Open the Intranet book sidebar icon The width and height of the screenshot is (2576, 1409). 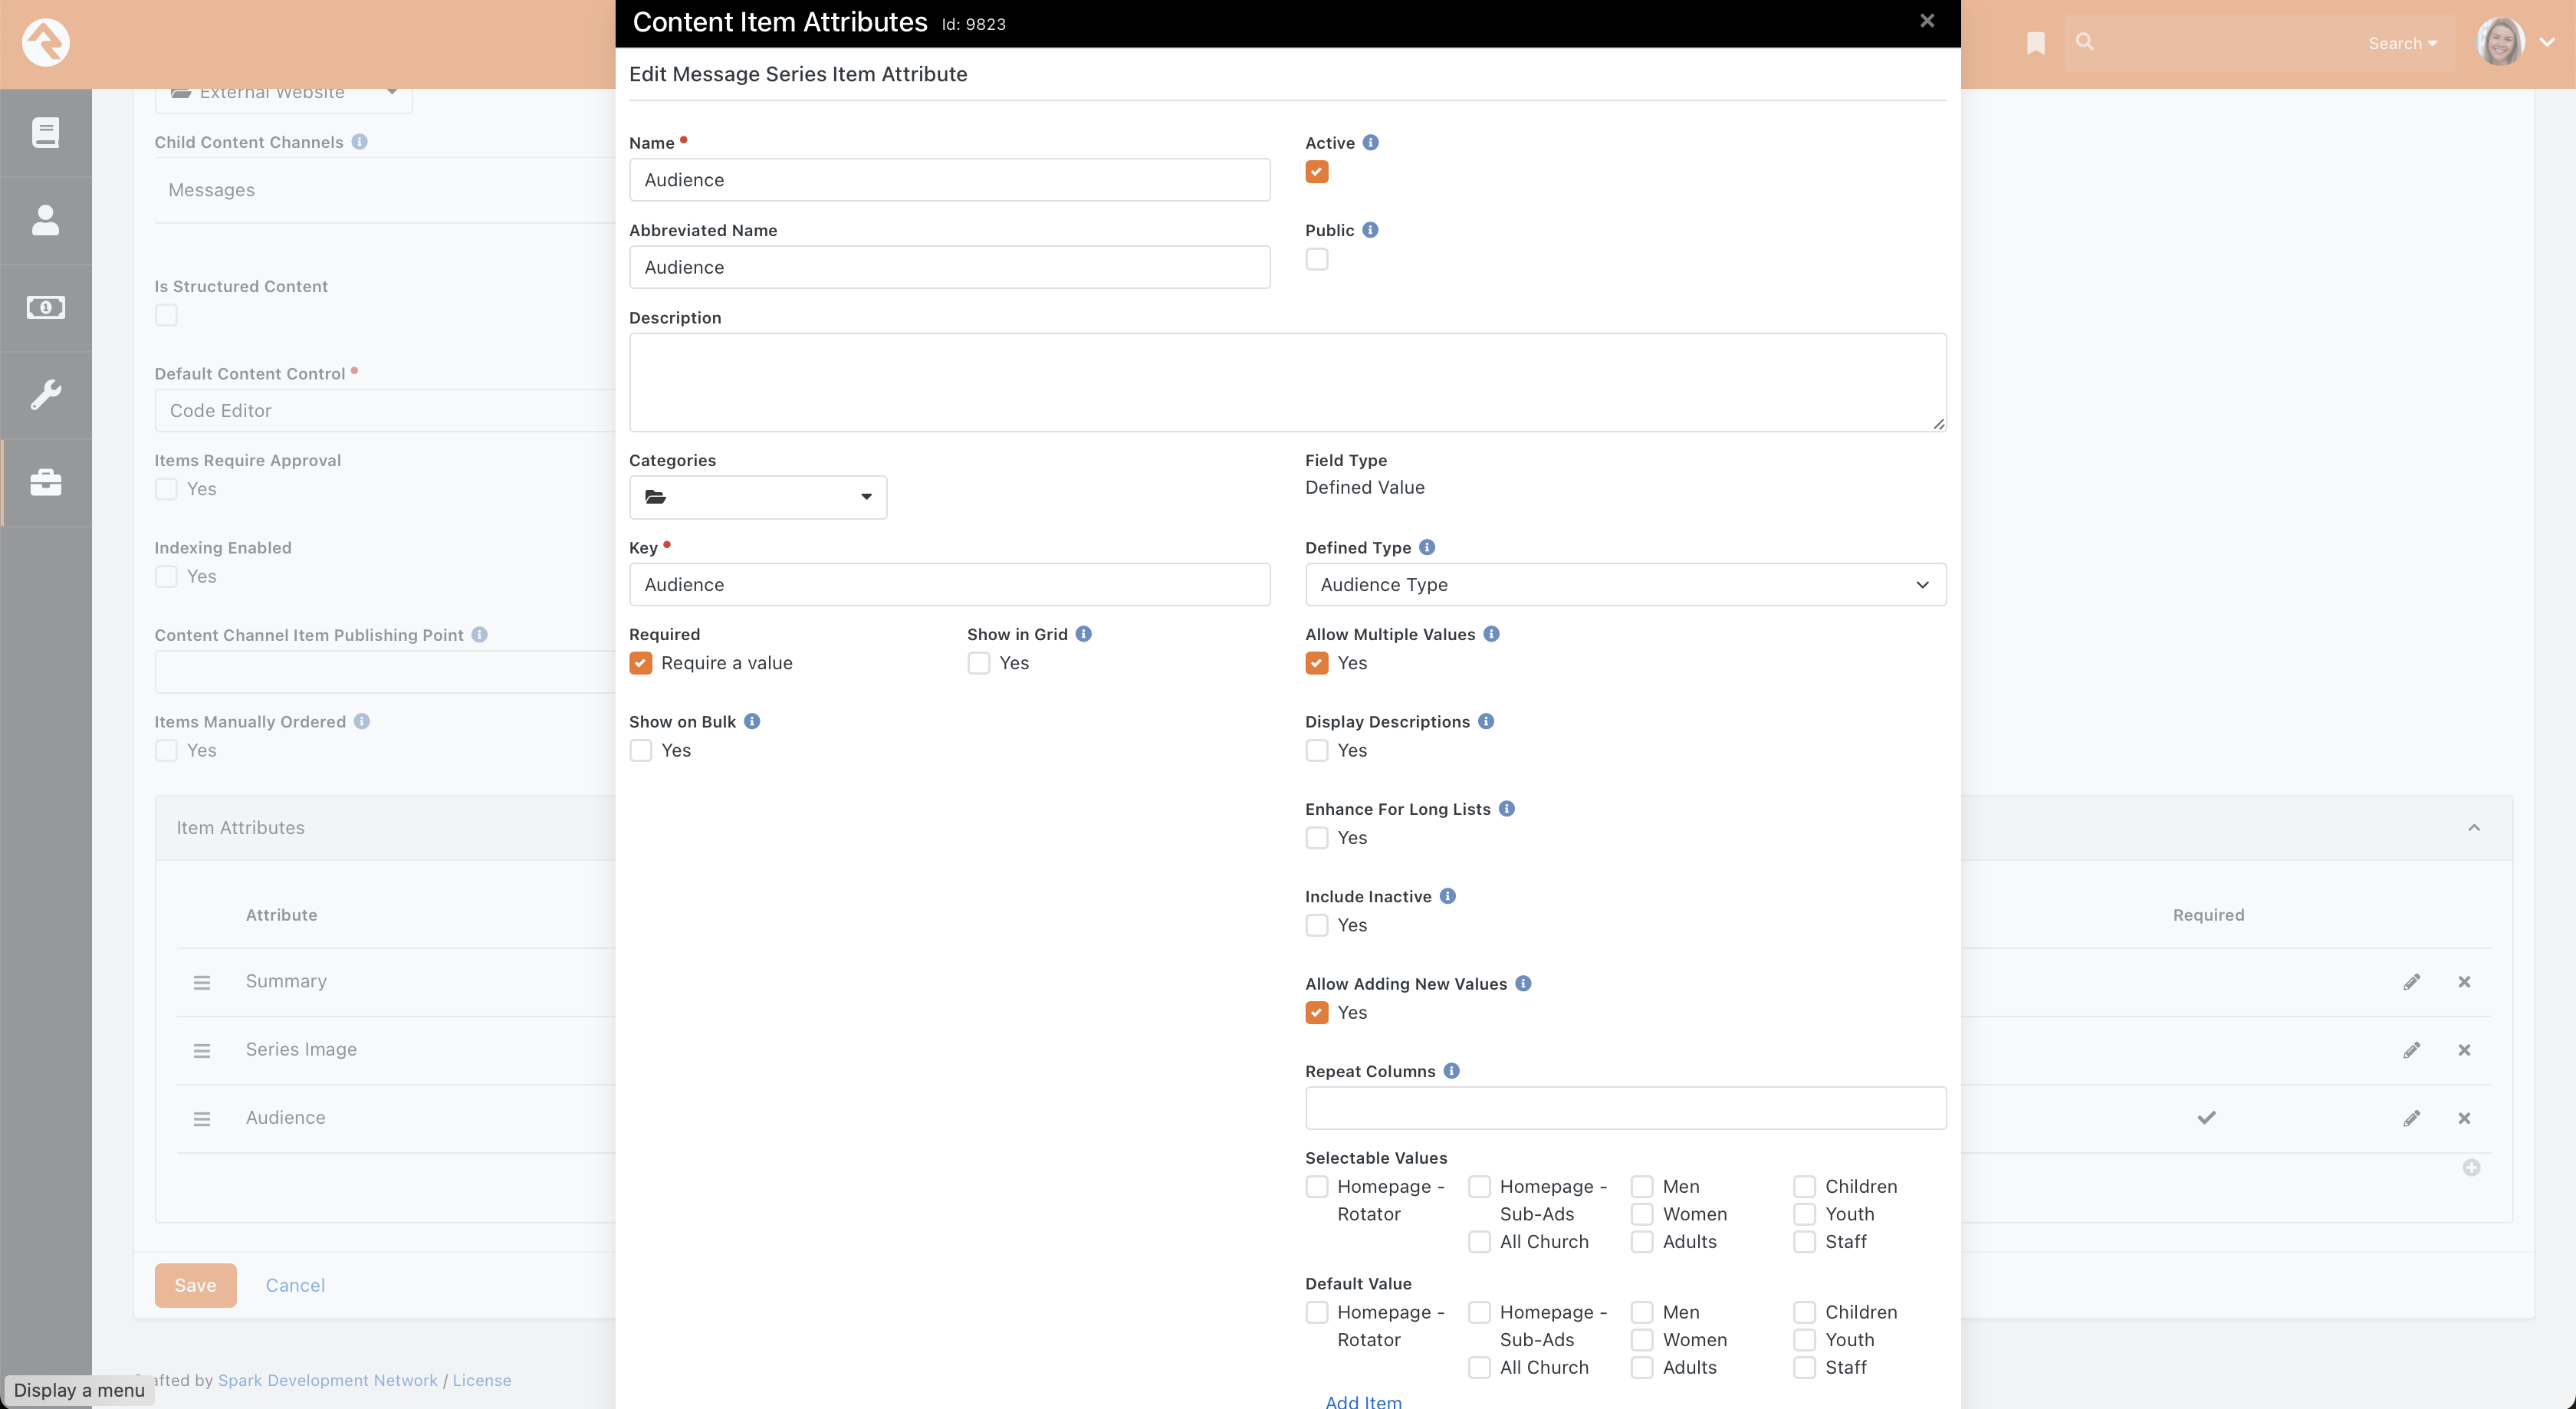point(46,132)
